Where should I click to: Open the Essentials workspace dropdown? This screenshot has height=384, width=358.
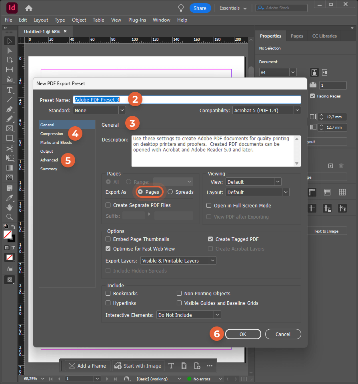233,8
